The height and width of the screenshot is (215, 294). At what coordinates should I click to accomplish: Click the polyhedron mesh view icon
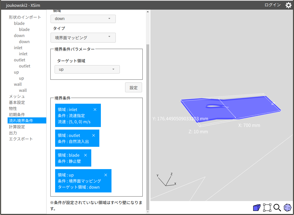[x=287, y=208]
